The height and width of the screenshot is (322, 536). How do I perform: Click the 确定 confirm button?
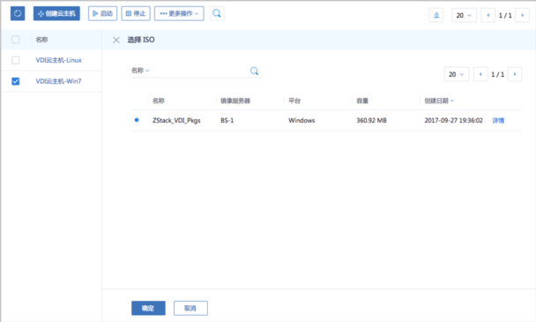point(148,308)
